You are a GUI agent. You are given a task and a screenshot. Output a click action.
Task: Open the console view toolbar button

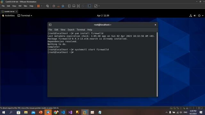click(89, 6)
